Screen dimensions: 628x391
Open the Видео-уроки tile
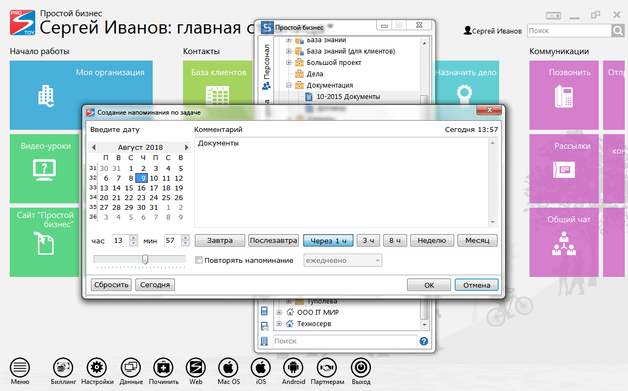tap(44, 169)
